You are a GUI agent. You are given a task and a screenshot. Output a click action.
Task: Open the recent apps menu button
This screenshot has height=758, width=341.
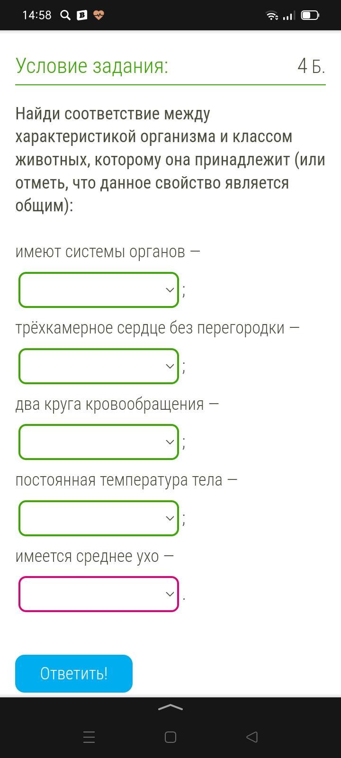(89, 737)
